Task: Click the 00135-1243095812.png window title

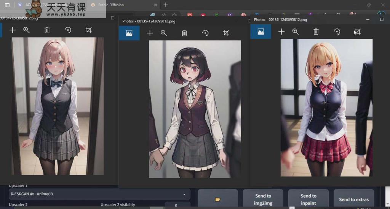Action: tap(149, 21)
